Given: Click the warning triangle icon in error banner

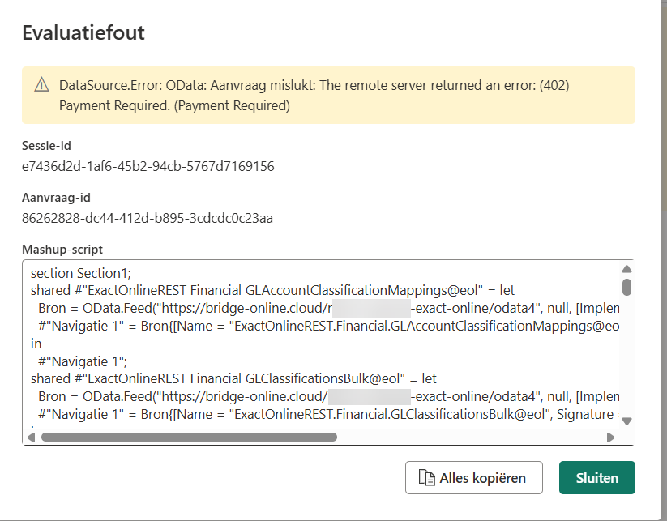Looking at the screenshot, I should 41,85.
